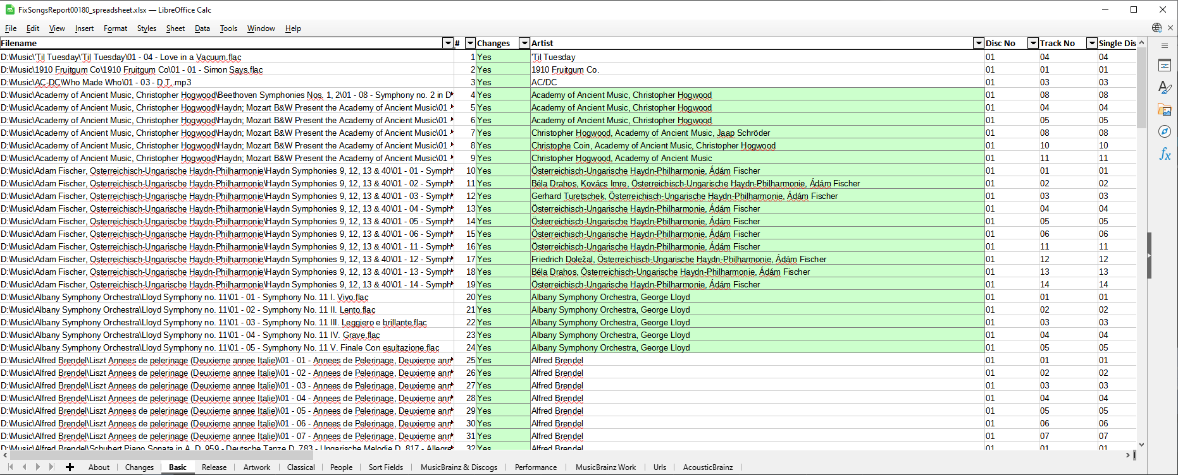Open the Track No column filter dropdown
Screen dimensions: 1178x475
(1091, 43)
